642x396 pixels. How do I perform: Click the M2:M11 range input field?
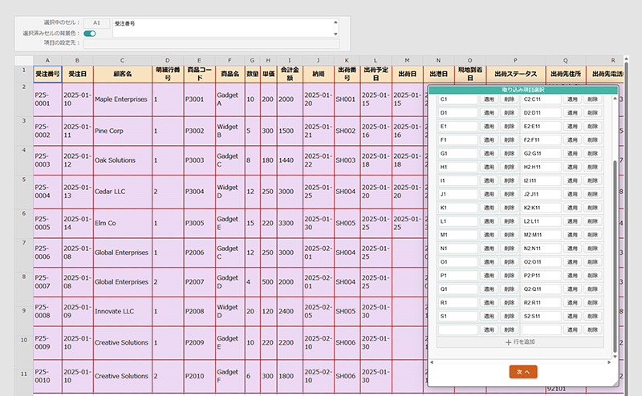tap(542, 235)
